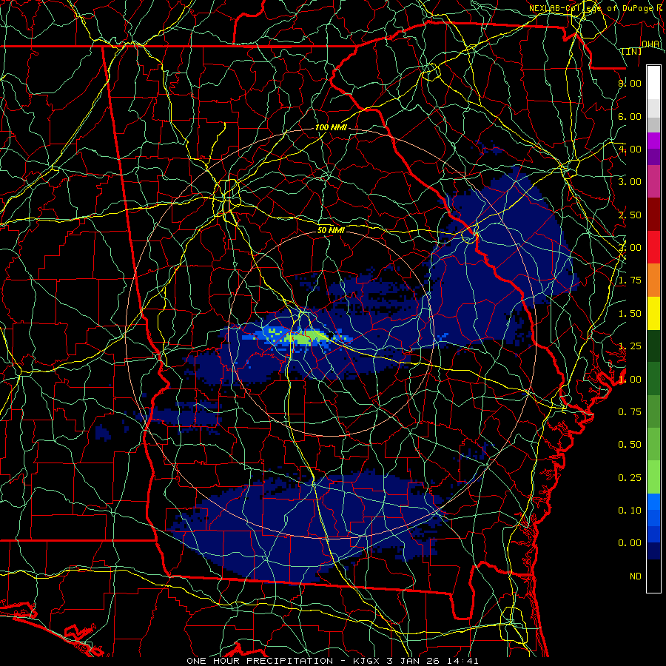Select the yellow 1.50 legend swatch
The width and height of the screenshot is (666, 666).
(653, 313)
